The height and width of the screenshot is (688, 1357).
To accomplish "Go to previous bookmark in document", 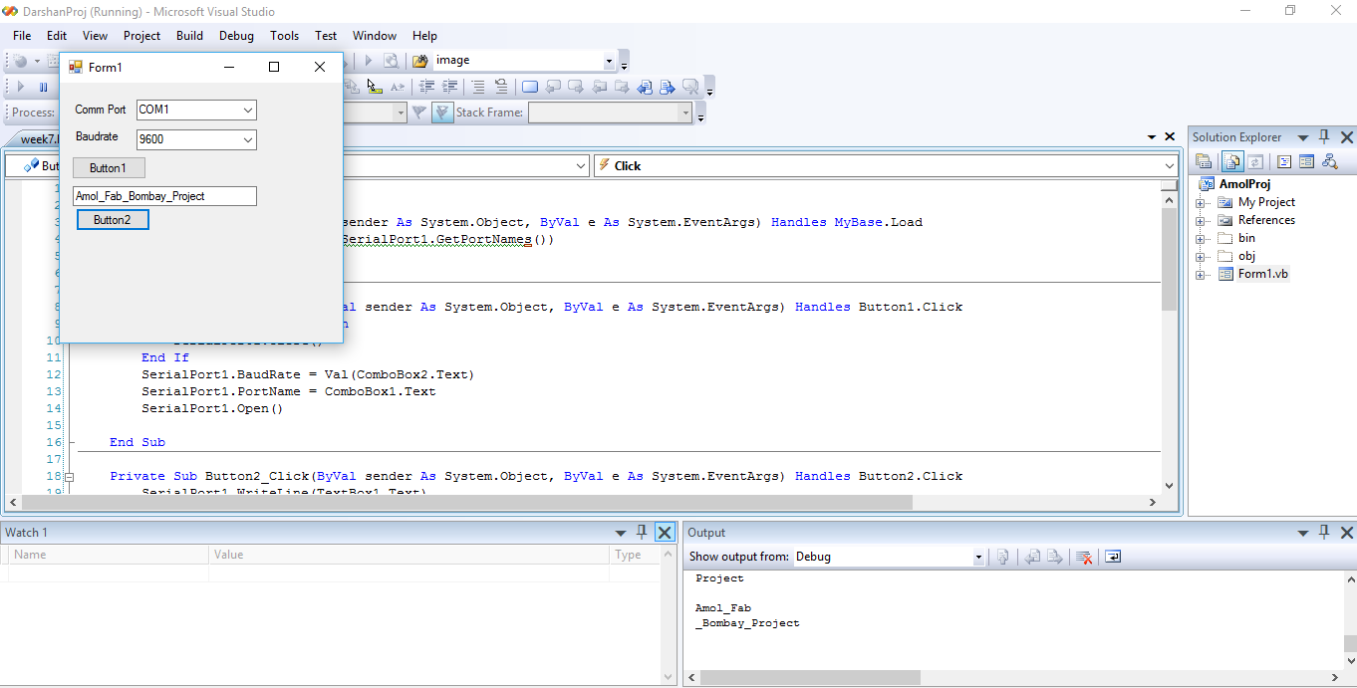I will (645, 87).
